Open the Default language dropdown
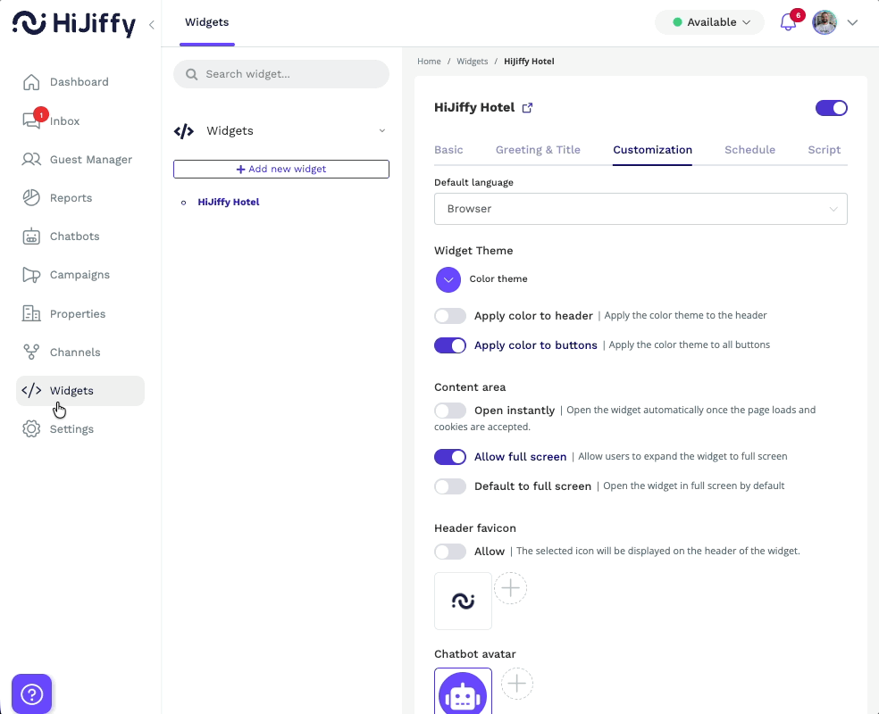 (640, 209)
